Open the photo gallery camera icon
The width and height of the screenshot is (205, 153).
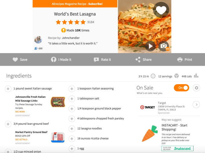[x=164, y=46]
